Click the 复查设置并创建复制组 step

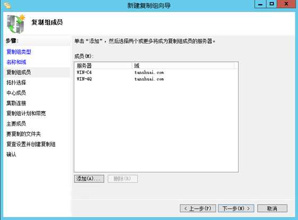(x=31, y=144)
